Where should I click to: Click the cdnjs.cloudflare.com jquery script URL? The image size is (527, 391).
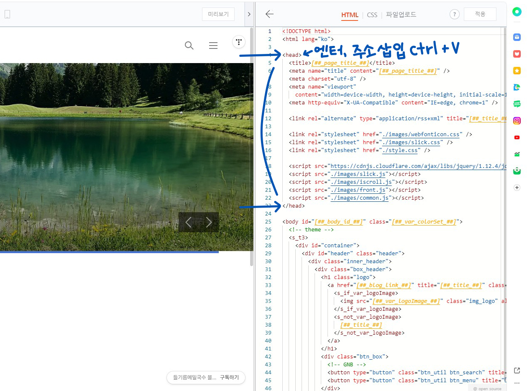(418, 166)
